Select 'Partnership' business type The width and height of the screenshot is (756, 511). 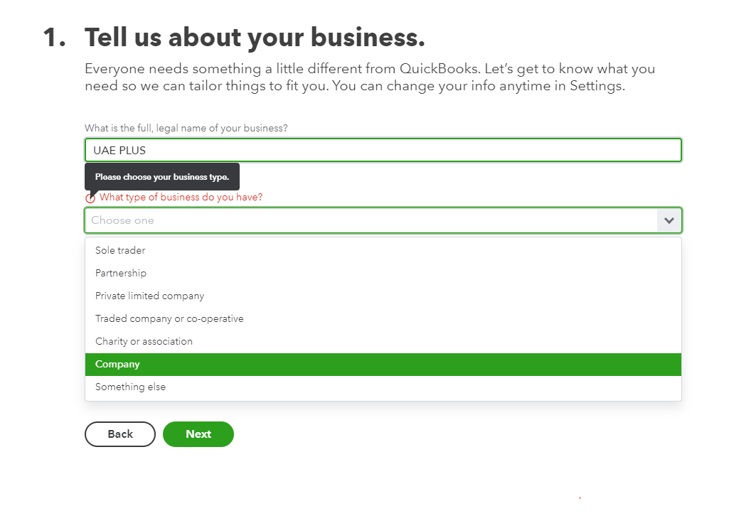pyautogui.click(x=121, y=273)
